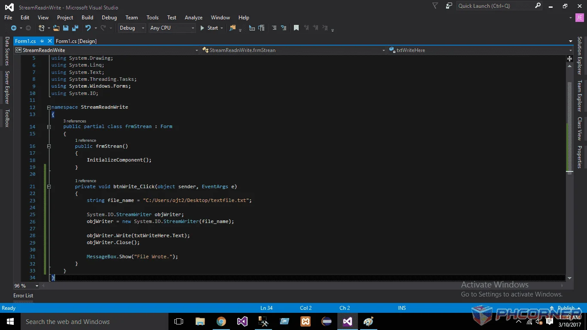Open the Windows Start button

pos(10,322)
